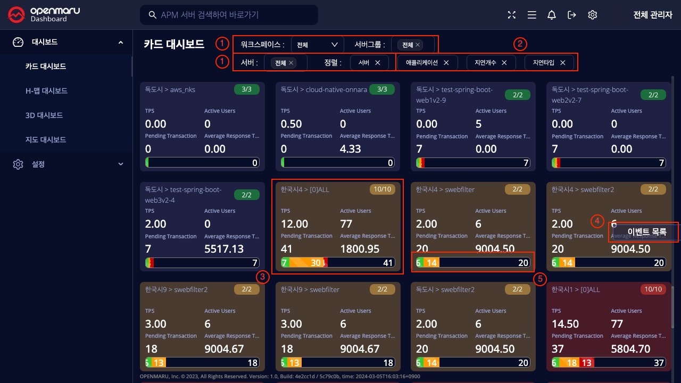Viewport: 681px width, 383px height.
Task: Collapse the 대시보드 sidebar section
Action: [x=120, y=42]
